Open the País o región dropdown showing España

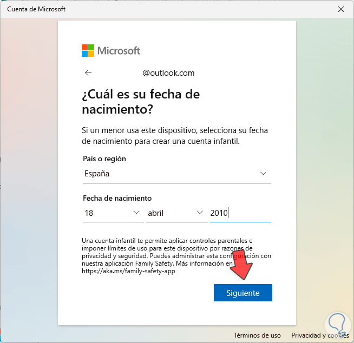177,174
